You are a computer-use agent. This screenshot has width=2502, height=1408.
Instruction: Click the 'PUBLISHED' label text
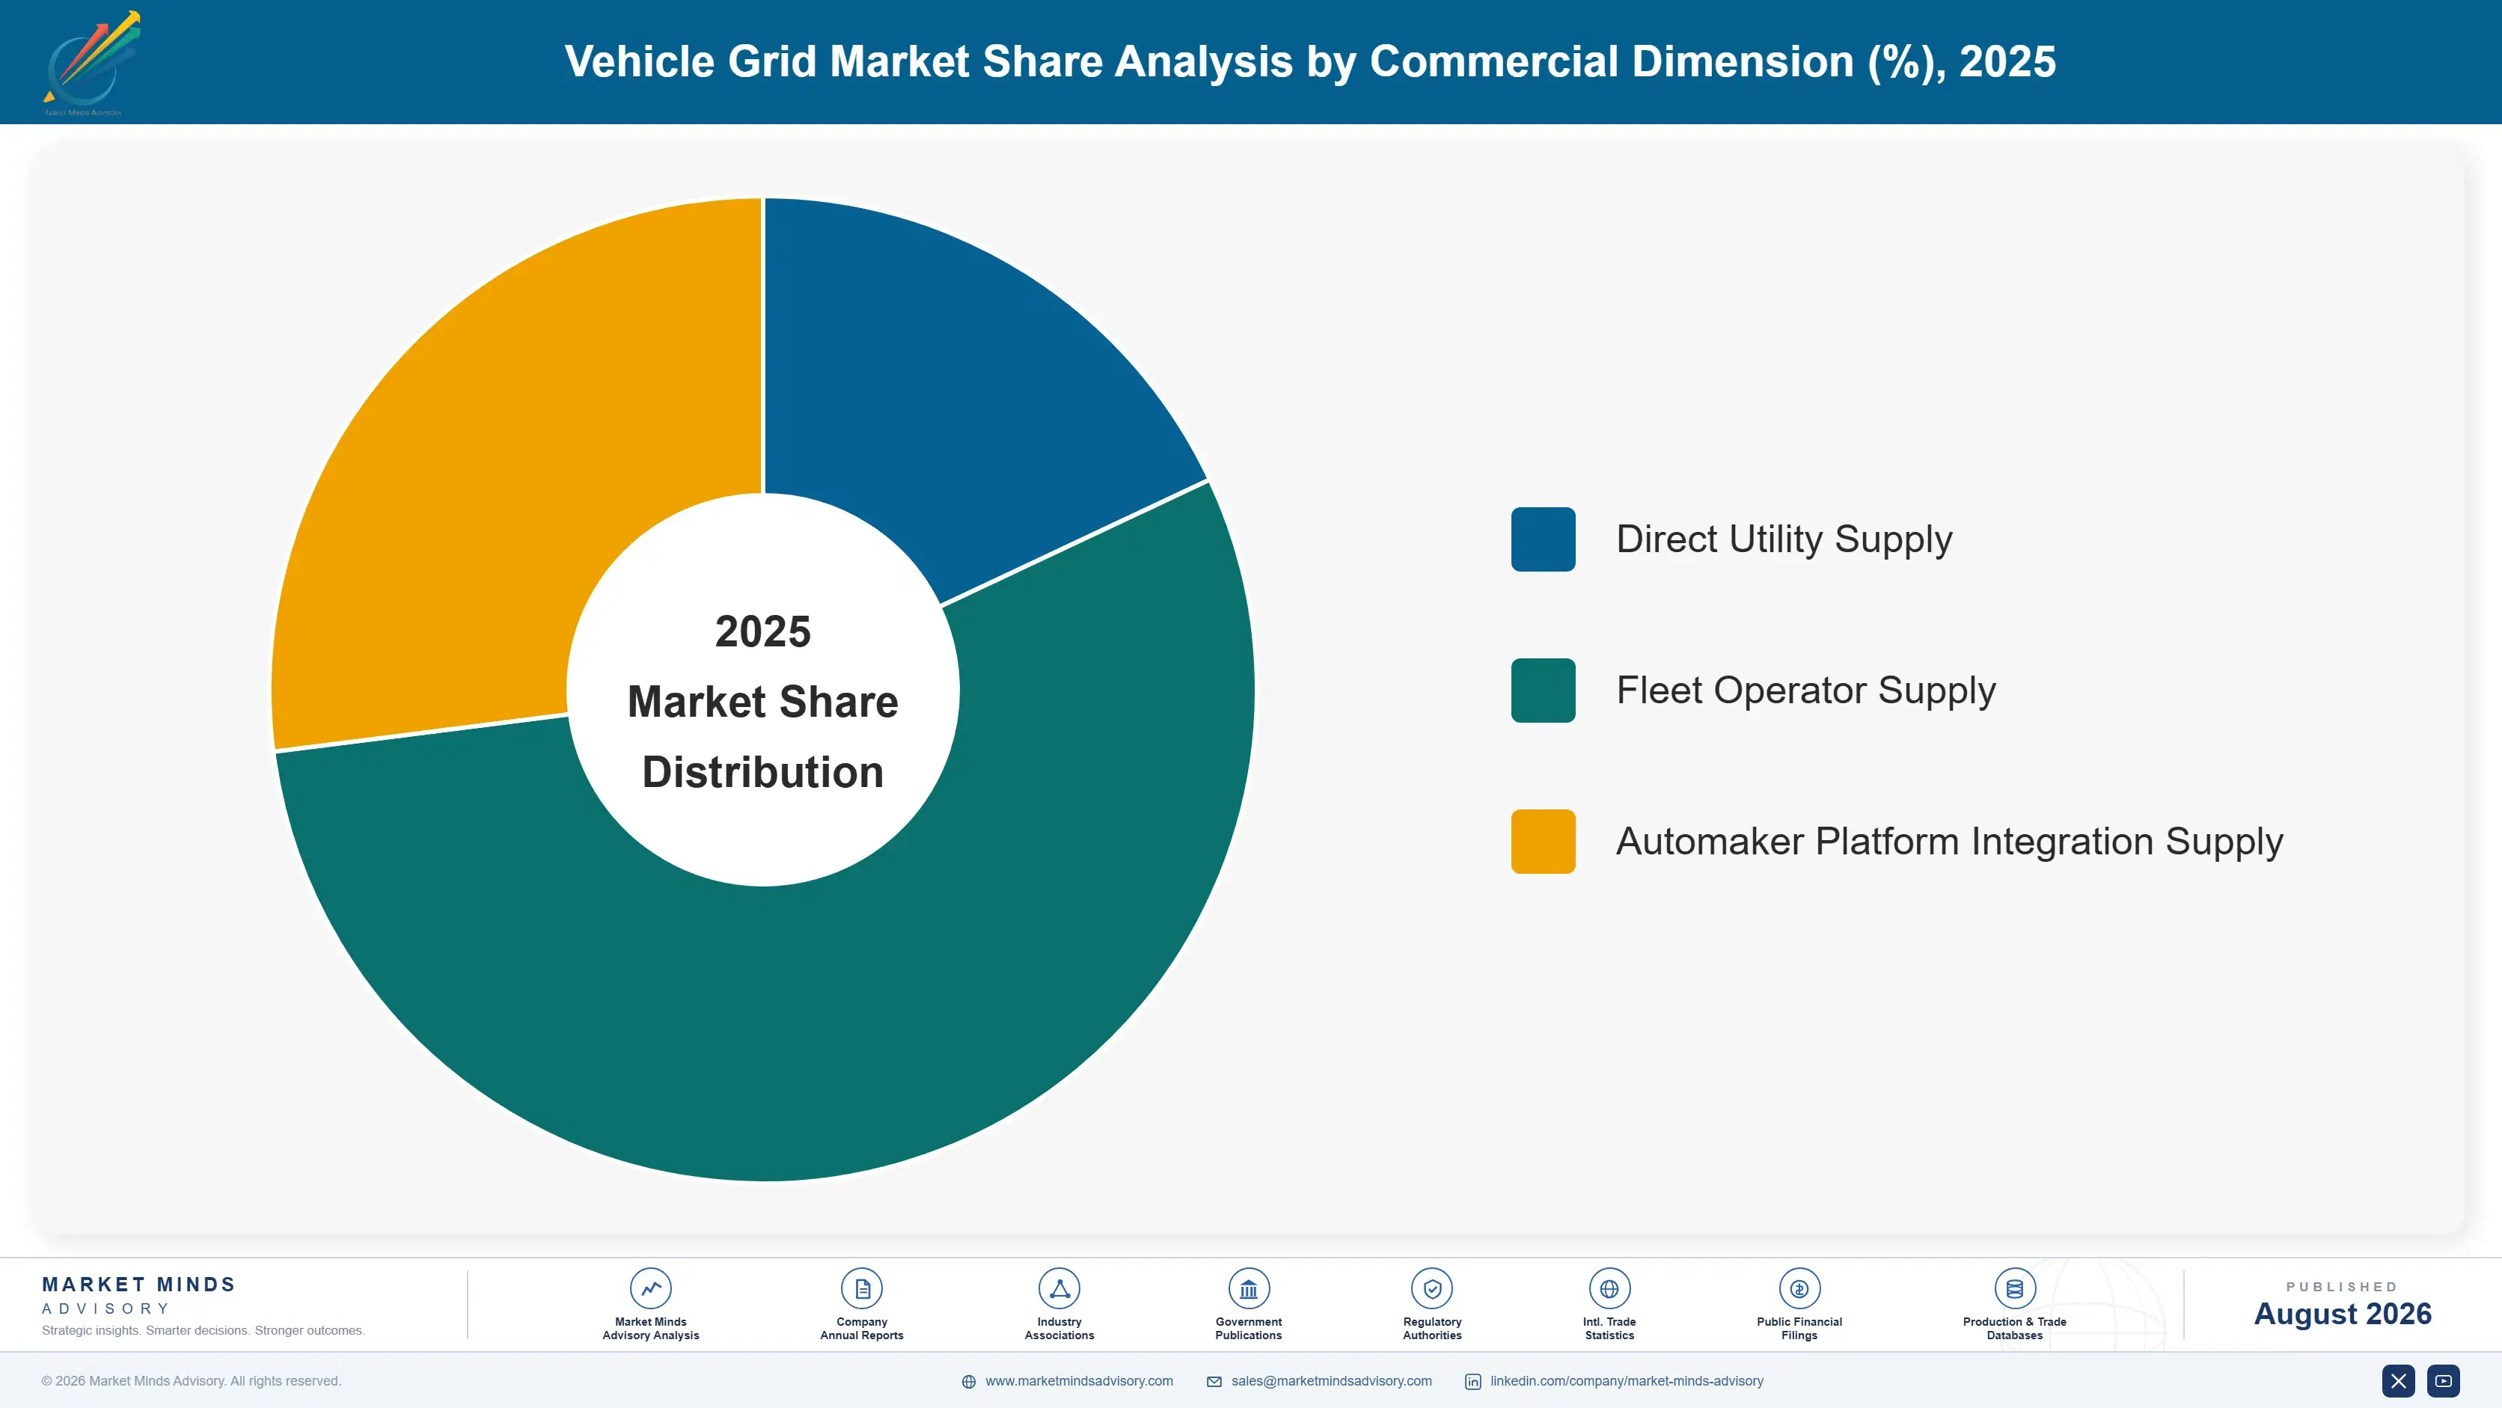[2342, 1287]
